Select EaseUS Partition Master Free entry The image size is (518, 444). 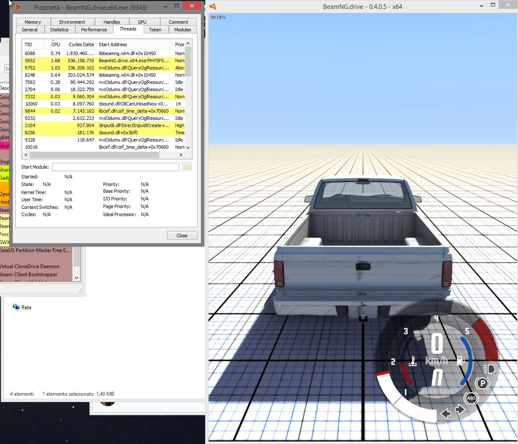[x=36, y=250]
